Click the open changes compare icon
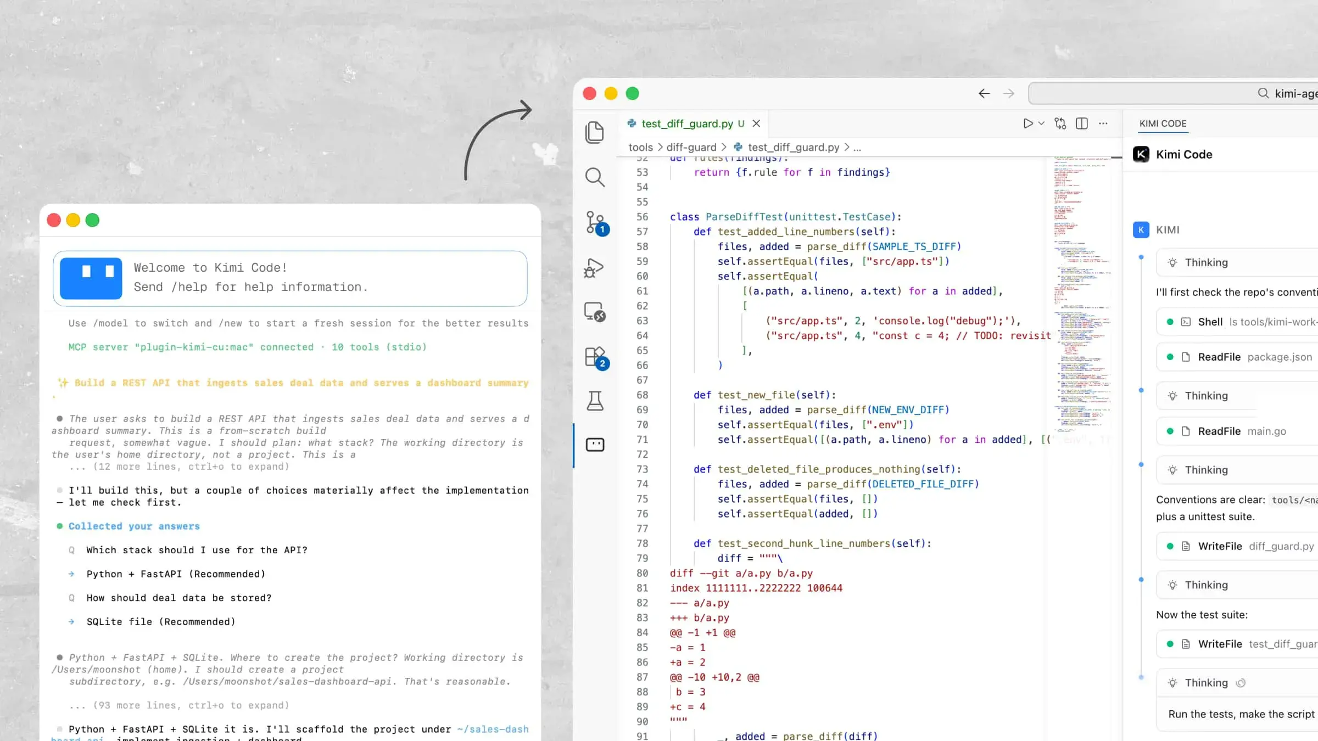1318x741 pixels. click(1060, 123)
